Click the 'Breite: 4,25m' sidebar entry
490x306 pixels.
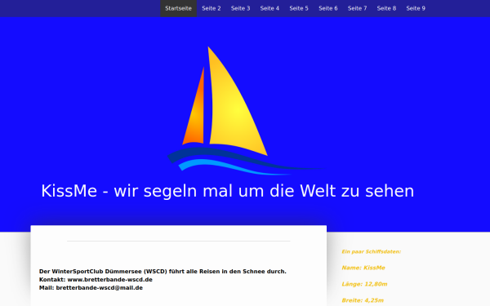pos(363,300)
